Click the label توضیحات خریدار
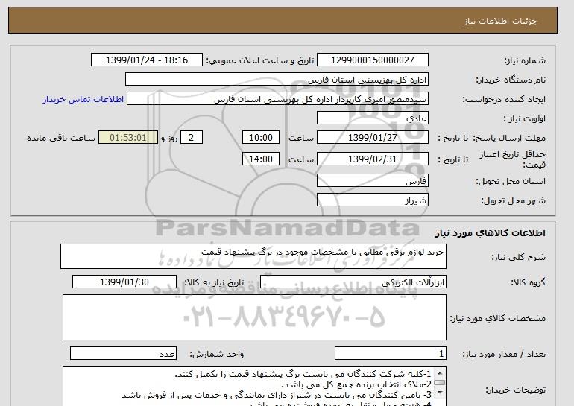 pos(515,390)
